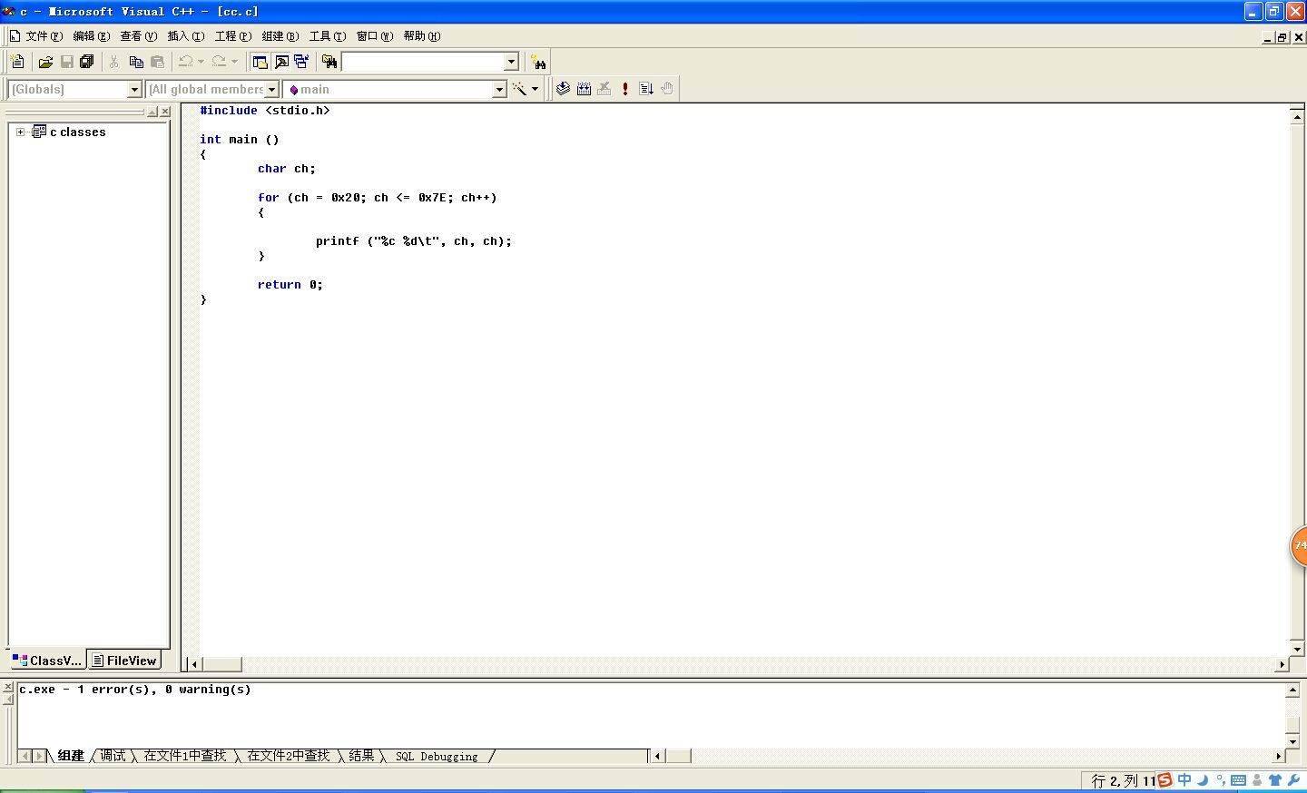Select the 在文件2中查找 output tab
The image size is (1307, 793).
tap(289, 756)
